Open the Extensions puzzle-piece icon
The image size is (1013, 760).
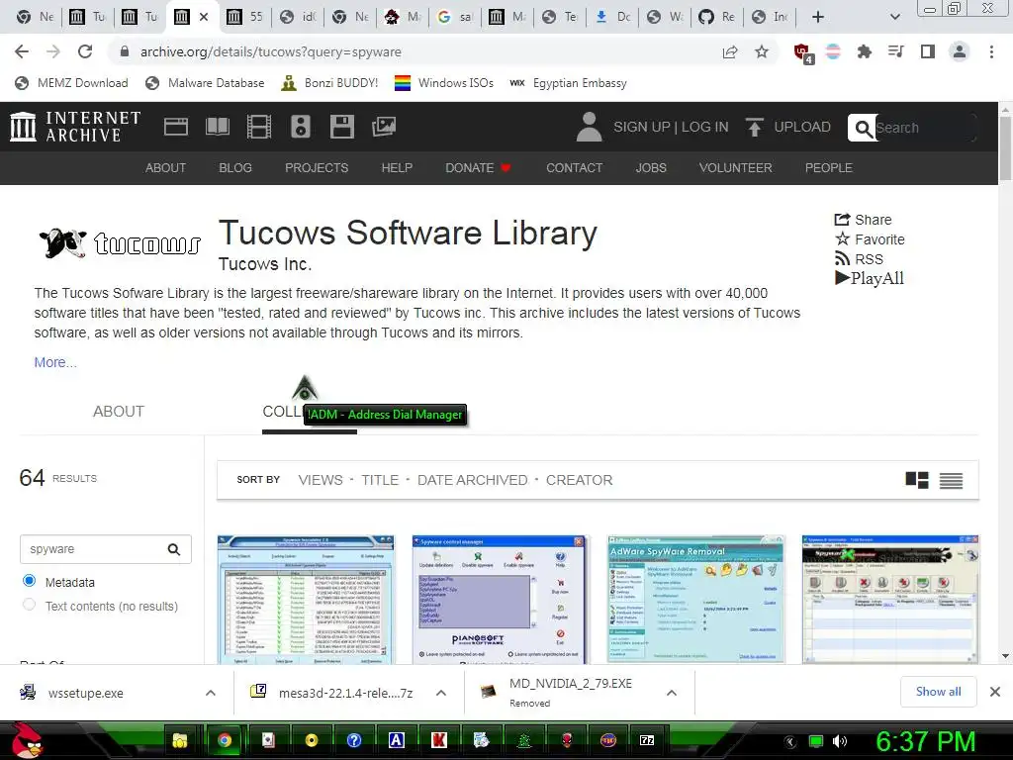coord(864,51)
